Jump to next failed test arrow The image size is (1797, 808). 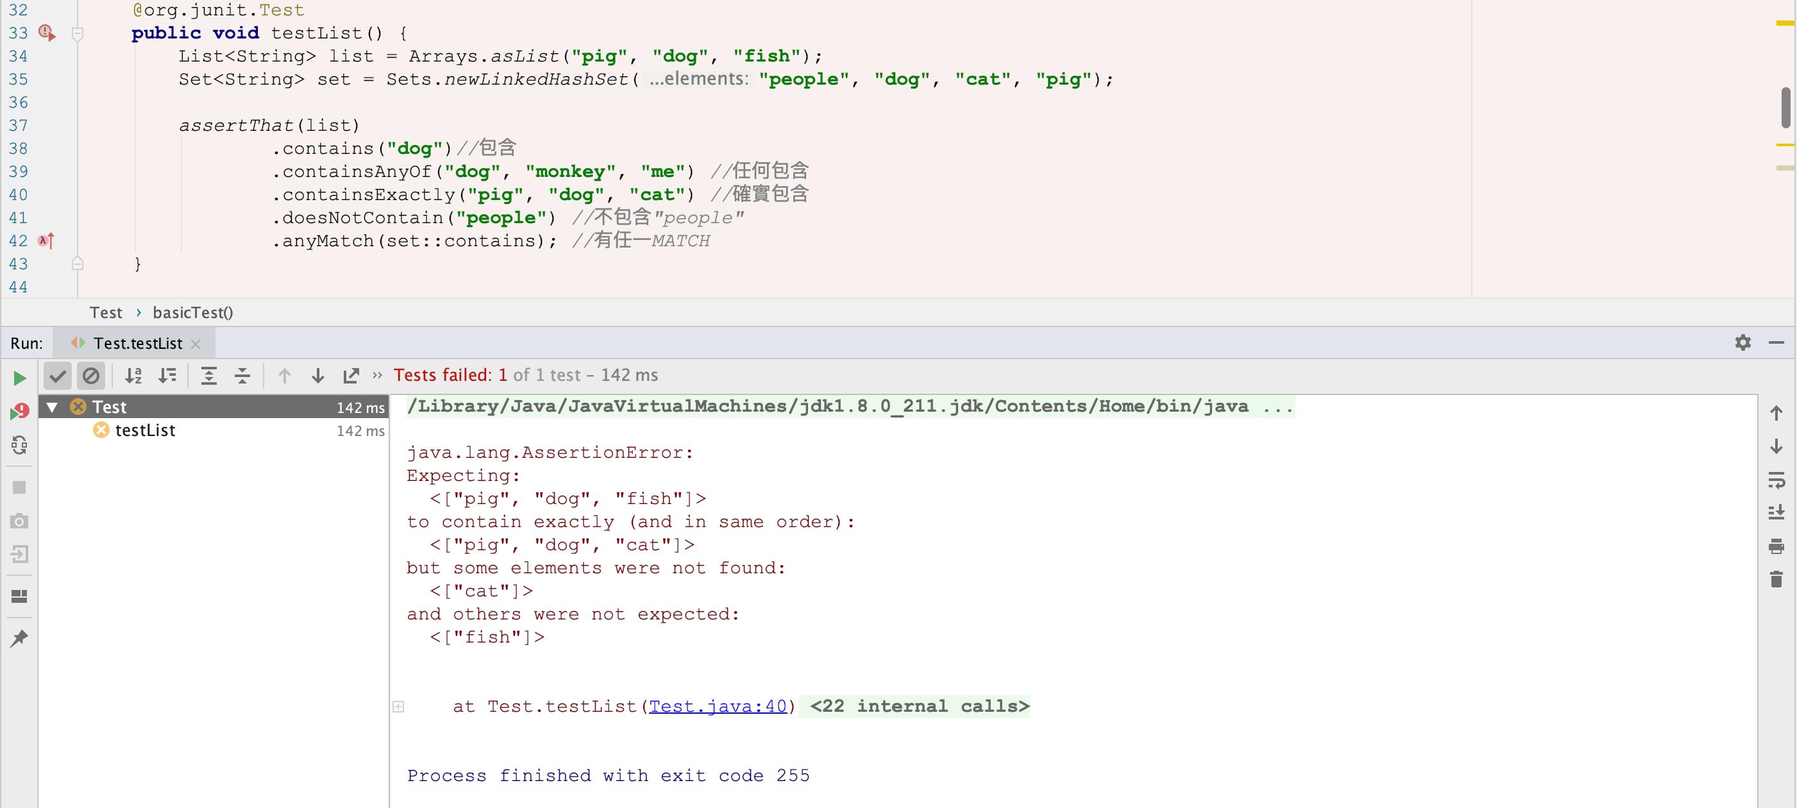point(318,376)
